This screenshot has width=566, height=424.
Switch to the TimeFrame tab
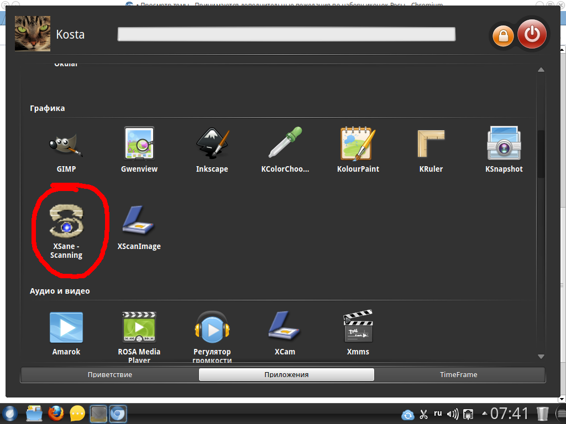click(x=459, y=375)
